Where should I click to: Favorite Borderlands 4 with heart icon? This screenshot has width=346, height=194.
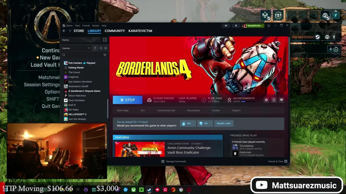click(281, 100)
